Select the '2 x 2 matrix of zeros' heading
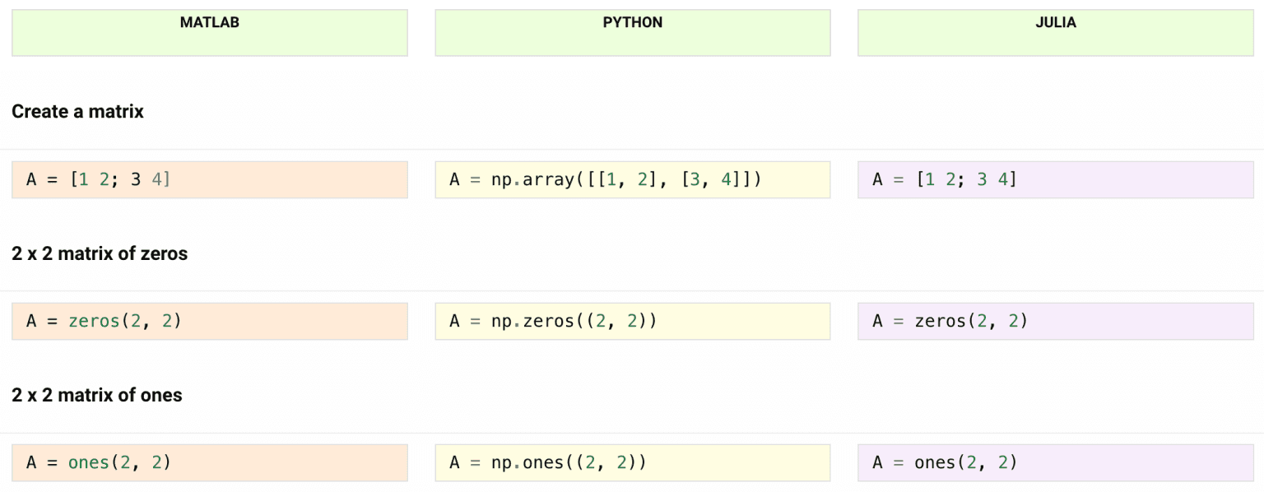This screenshot has width=1264, height=492. coord(100,253)
